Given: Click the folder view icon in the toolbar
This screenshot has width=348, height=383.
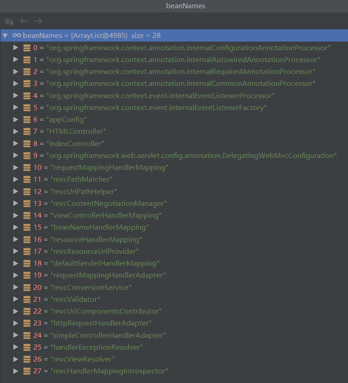Looking at the screenshot, I should (x=9, y=21).
